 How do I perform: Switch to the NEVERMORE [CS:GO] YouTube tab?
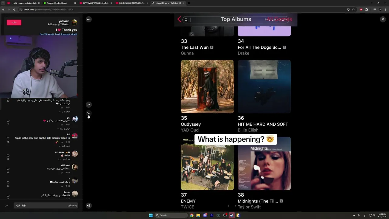coord(95,3)
